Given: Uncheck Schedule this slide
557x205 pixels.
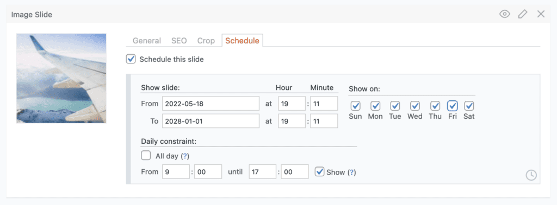Looking at the screenshot, I should (x=131, y=59).
